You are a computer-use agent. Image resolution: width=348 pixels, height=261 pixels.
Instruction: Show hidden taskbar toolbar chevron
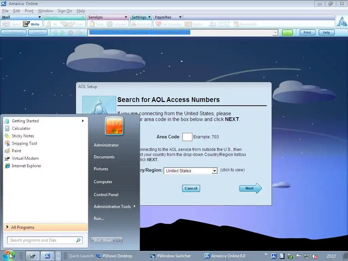click(x=266, y=254)
